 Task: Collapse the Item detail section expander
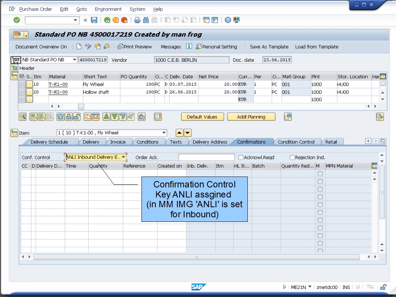(14, 133)
